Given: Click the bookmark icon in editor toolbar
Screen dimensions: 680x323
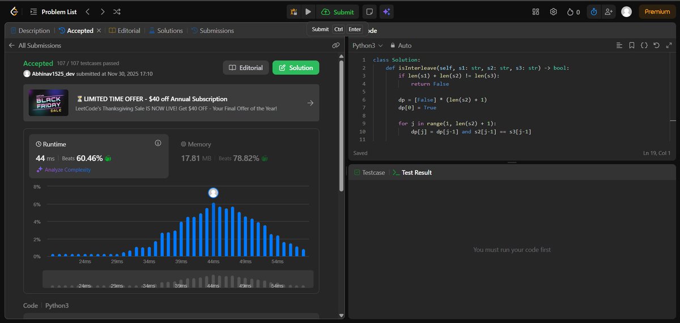Looking at the screenshot, I should [632, 45].
